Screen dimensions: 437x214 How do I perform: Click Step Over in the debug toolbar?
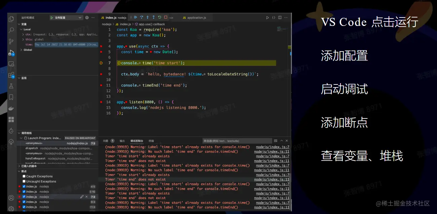click(142, 17)
